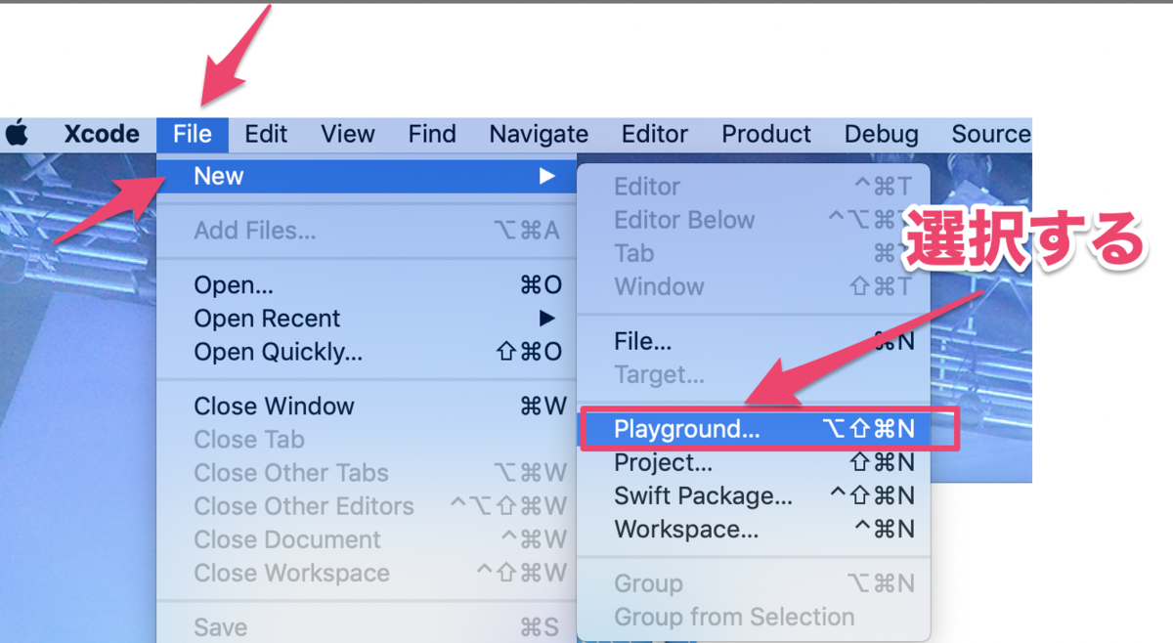Select Close Document menu item
This screenshot has height=643, width=1173.
[368, 539]
